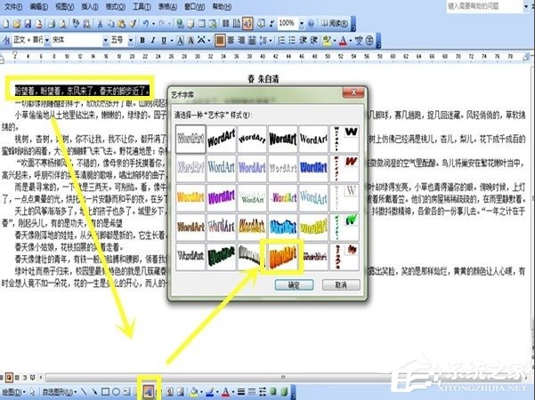Toggle Underline formatting button
The height and width of the screenshot is (400, 535).
point(166,40)
